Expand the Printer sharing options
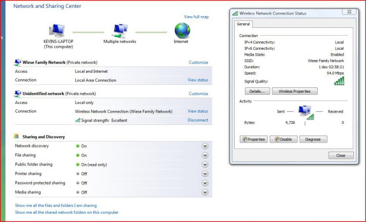 click(205, 174)
